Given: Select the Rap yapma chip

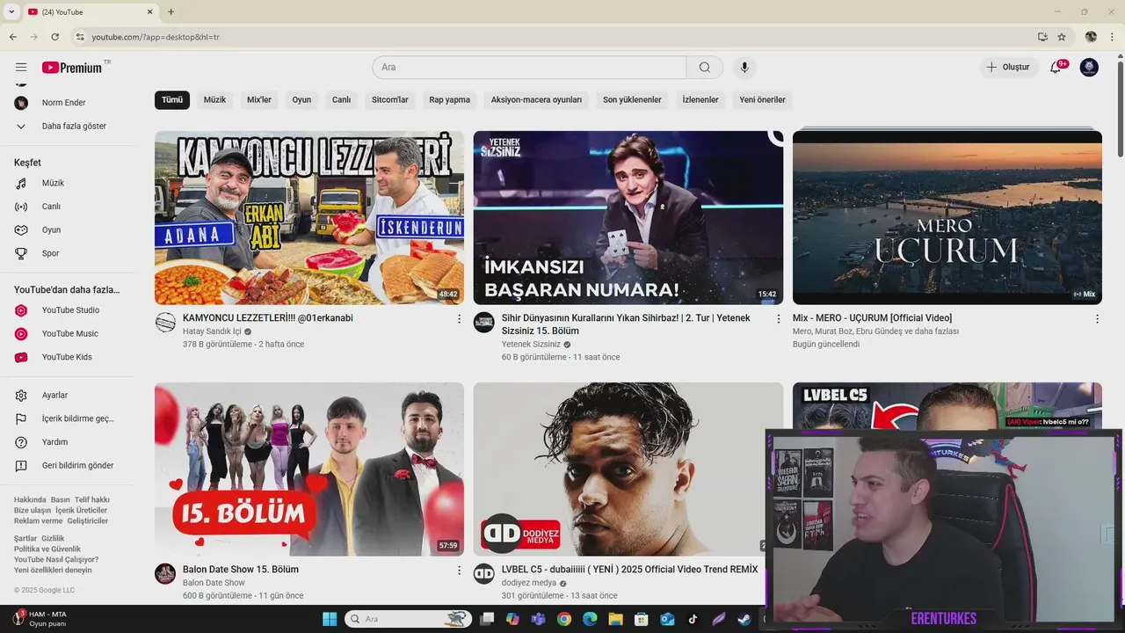Looking at the screenshot, I should (x=449, y=100).
